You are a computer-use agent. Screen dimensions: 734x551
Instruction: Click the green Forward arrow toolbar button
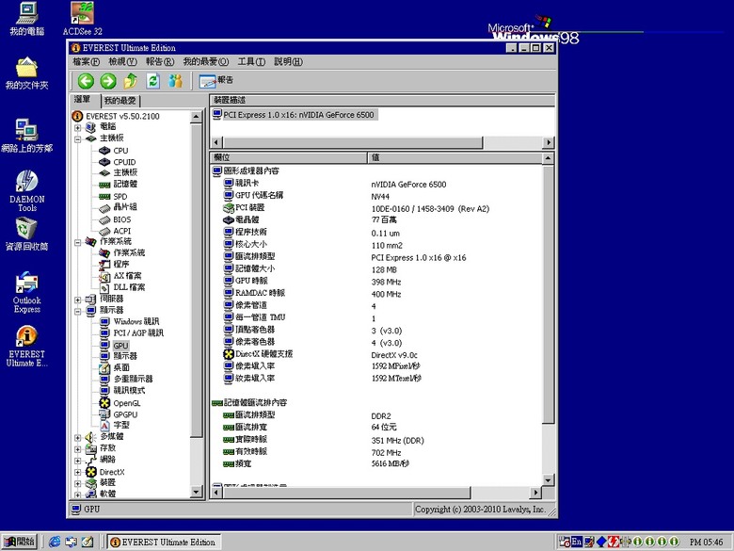click(x=108, y=81)
